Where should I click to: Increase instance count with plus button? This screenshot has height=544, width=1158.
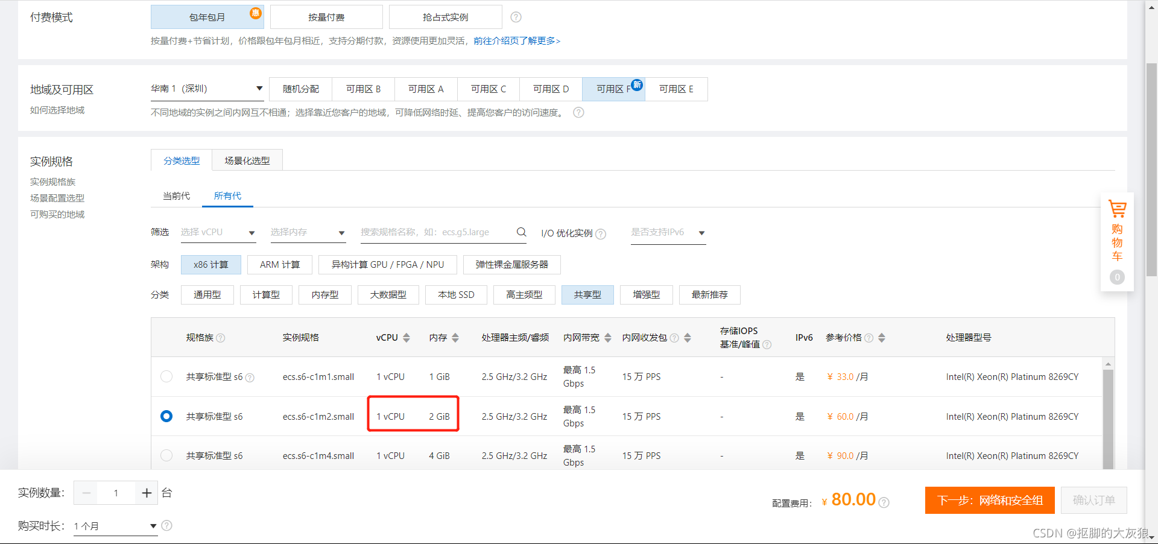pos(147,493)
